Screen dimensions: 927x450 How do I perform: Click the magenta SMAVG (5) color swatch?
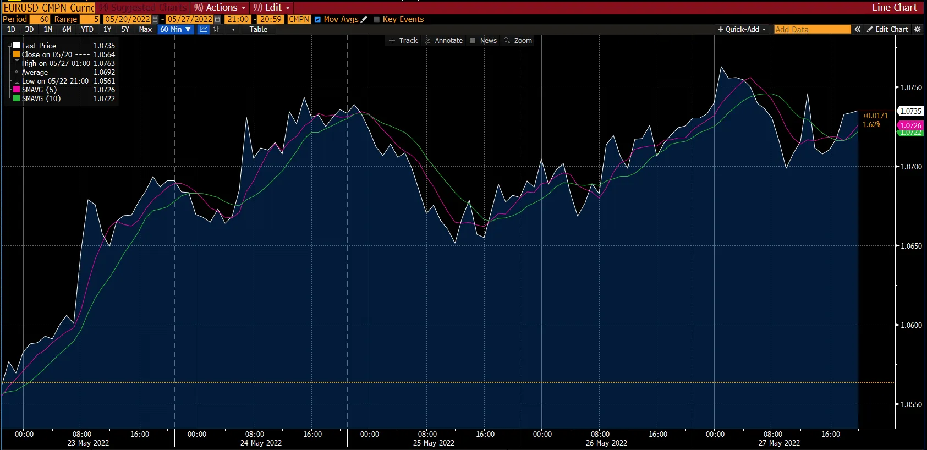tap(17, 90)
